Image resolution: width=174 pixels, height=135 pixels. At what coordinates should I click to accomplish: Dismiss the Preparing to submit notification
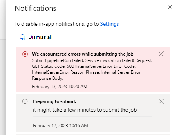161,101
